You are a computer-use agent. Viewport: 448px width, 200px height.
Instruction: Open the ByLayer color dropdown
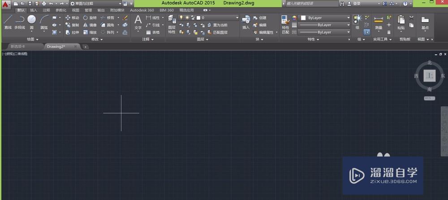point(324,18)
